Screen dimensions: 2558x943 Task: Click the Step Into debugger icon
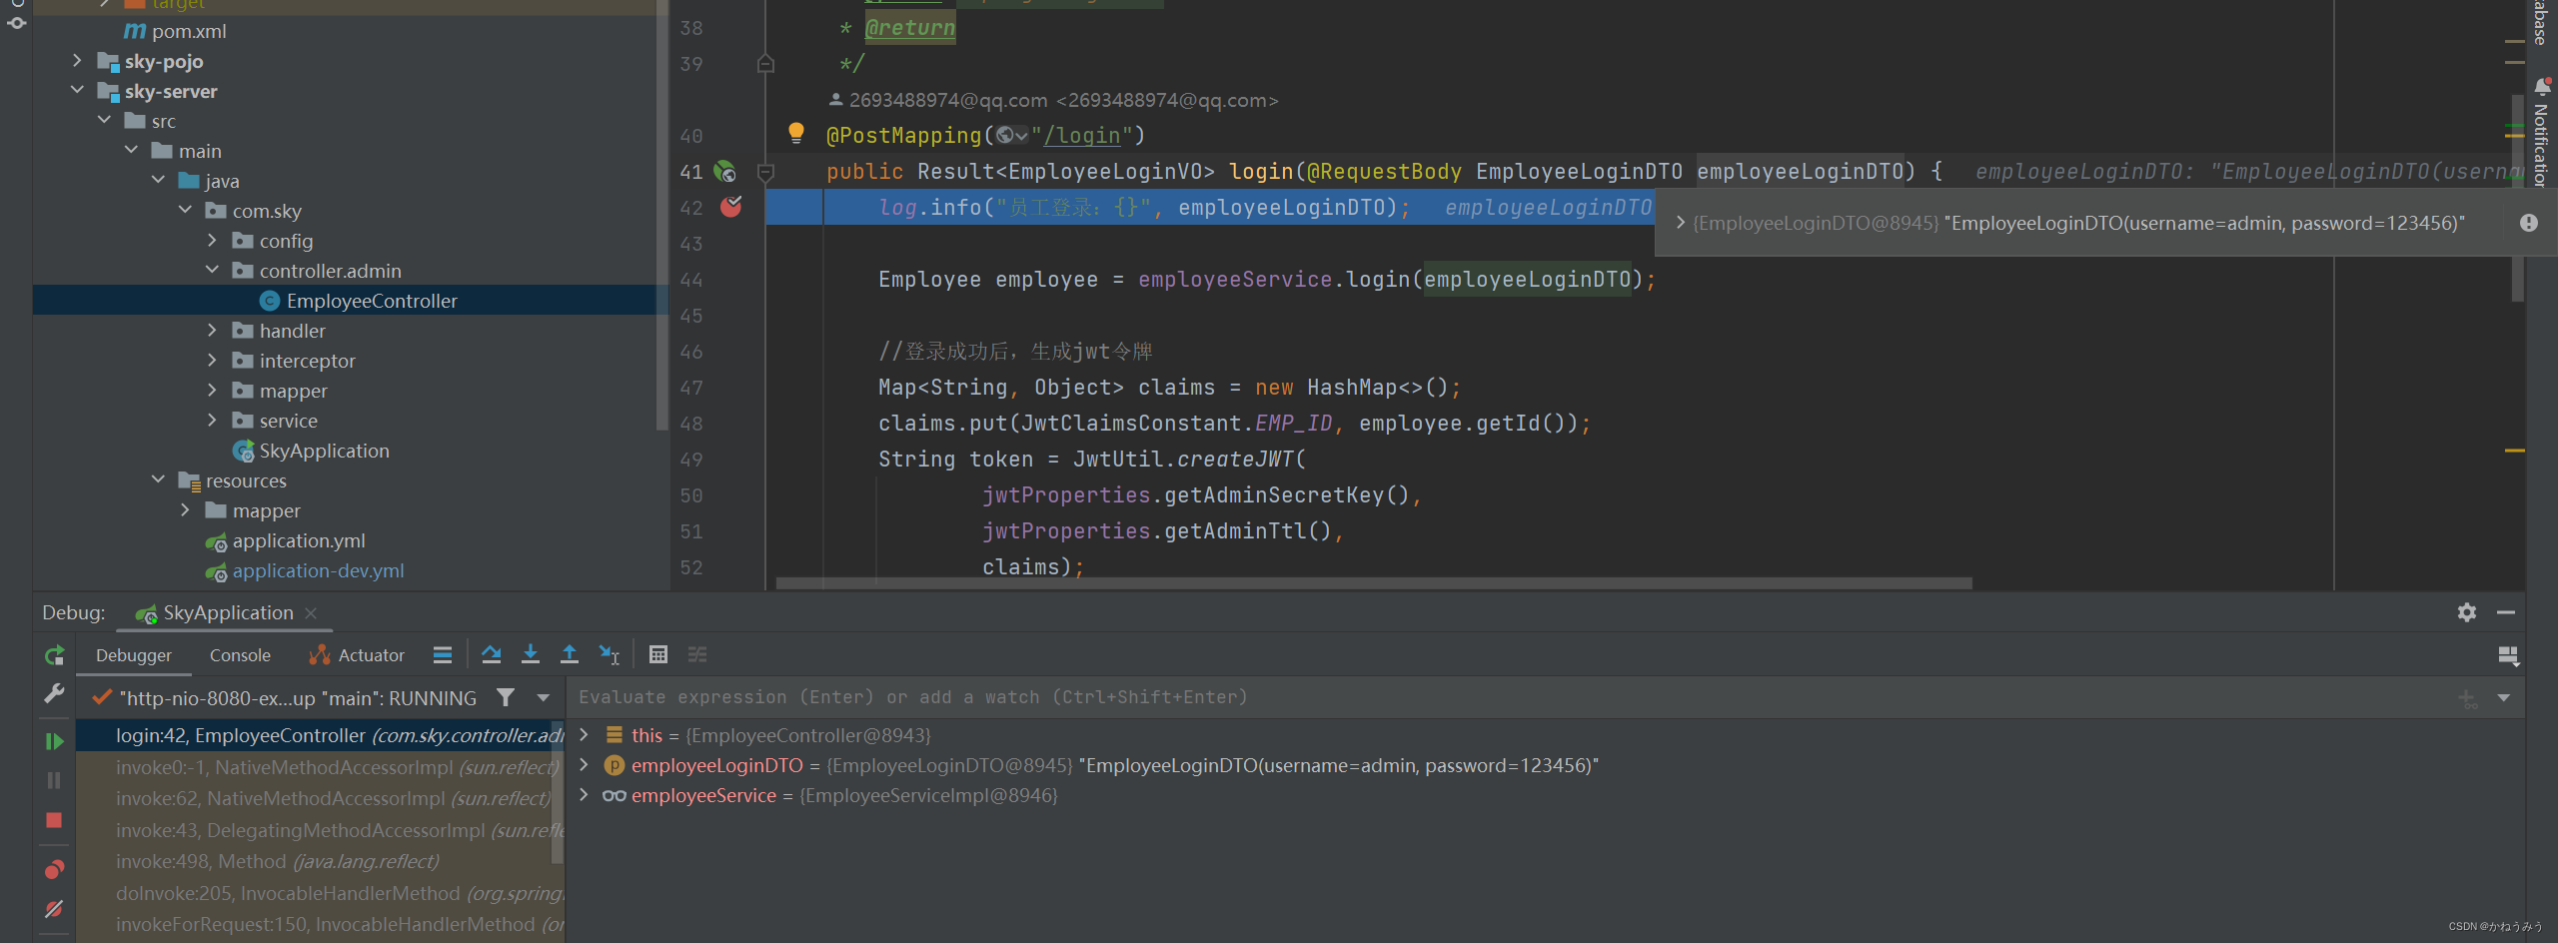click(531, 654)
